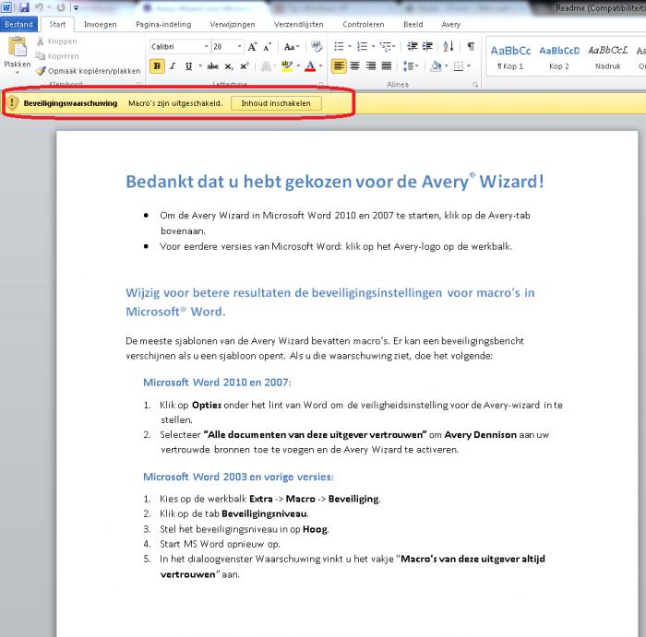This screenshot has width=646, height=637.
Task: Increase the font size with grow icon
Action: click(x=252, y=46)
